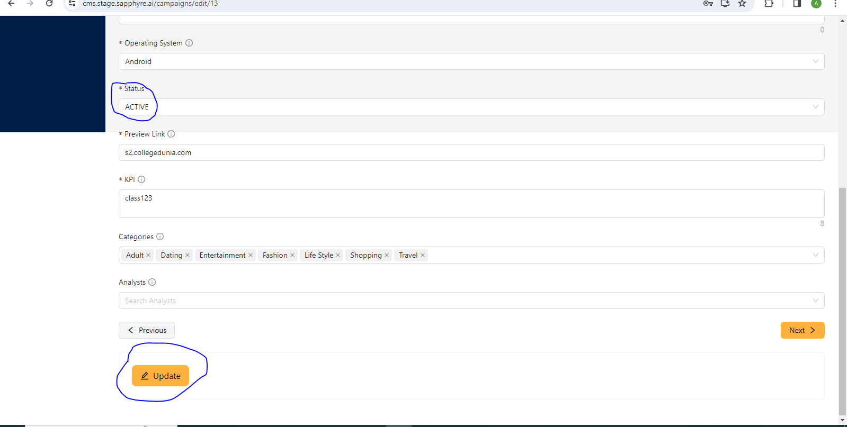Open the browser extensions puzzle icon

(x=769, y=3)
